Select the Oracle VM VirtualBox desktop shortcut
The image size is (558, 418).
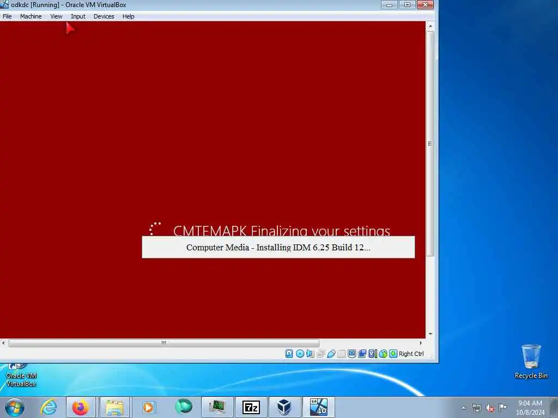21,376
